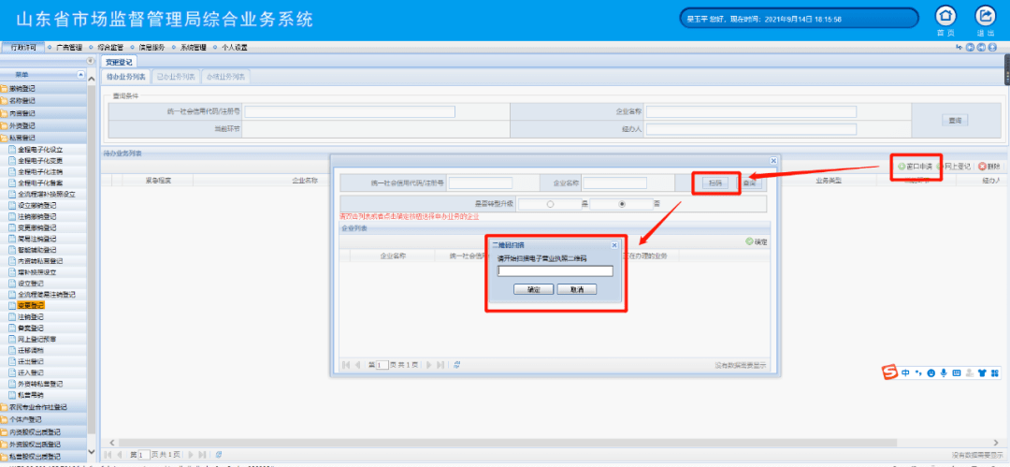
Task: Click the 扫码 button
Action: point(715,183)
